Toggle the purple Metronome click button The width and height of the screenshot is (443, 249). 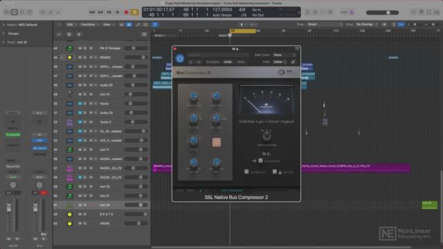(352, 12)
